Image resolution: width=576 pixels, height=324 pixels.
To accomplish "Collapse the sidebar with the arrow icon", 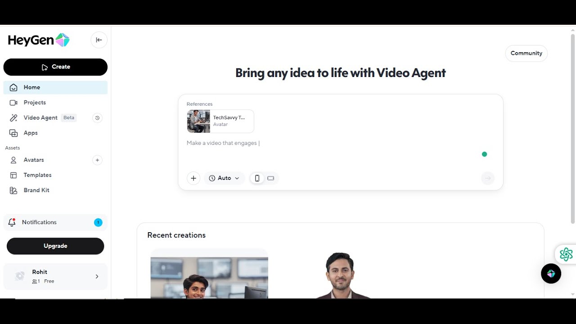I will (x=99, y=40).
